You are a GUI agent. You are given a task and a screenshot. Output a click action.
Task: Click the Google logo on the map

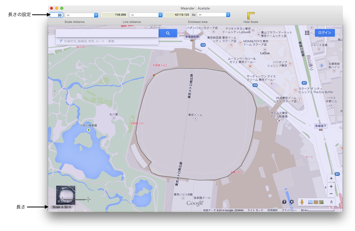pyautogui.click(x=195, y=203)
